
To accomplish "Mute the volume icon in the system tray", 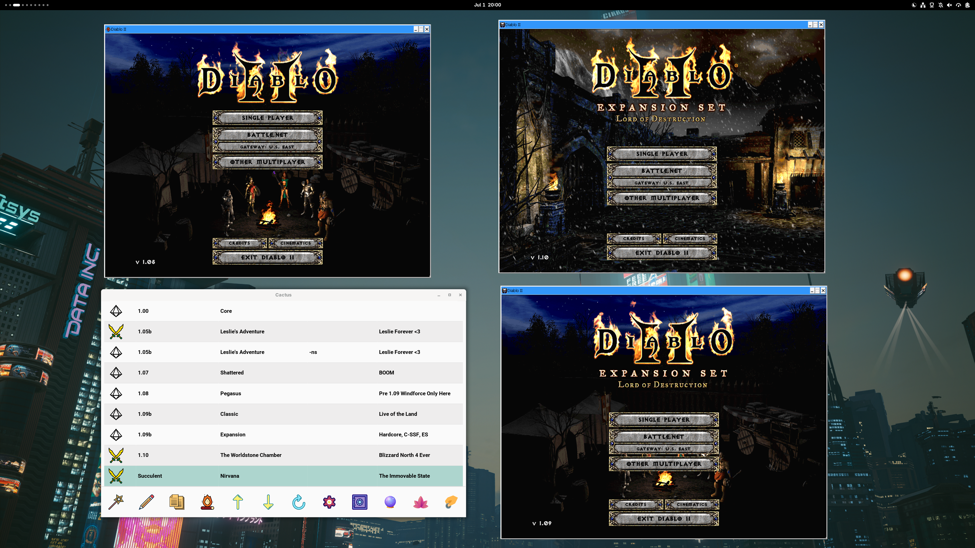I will point(949,5).
